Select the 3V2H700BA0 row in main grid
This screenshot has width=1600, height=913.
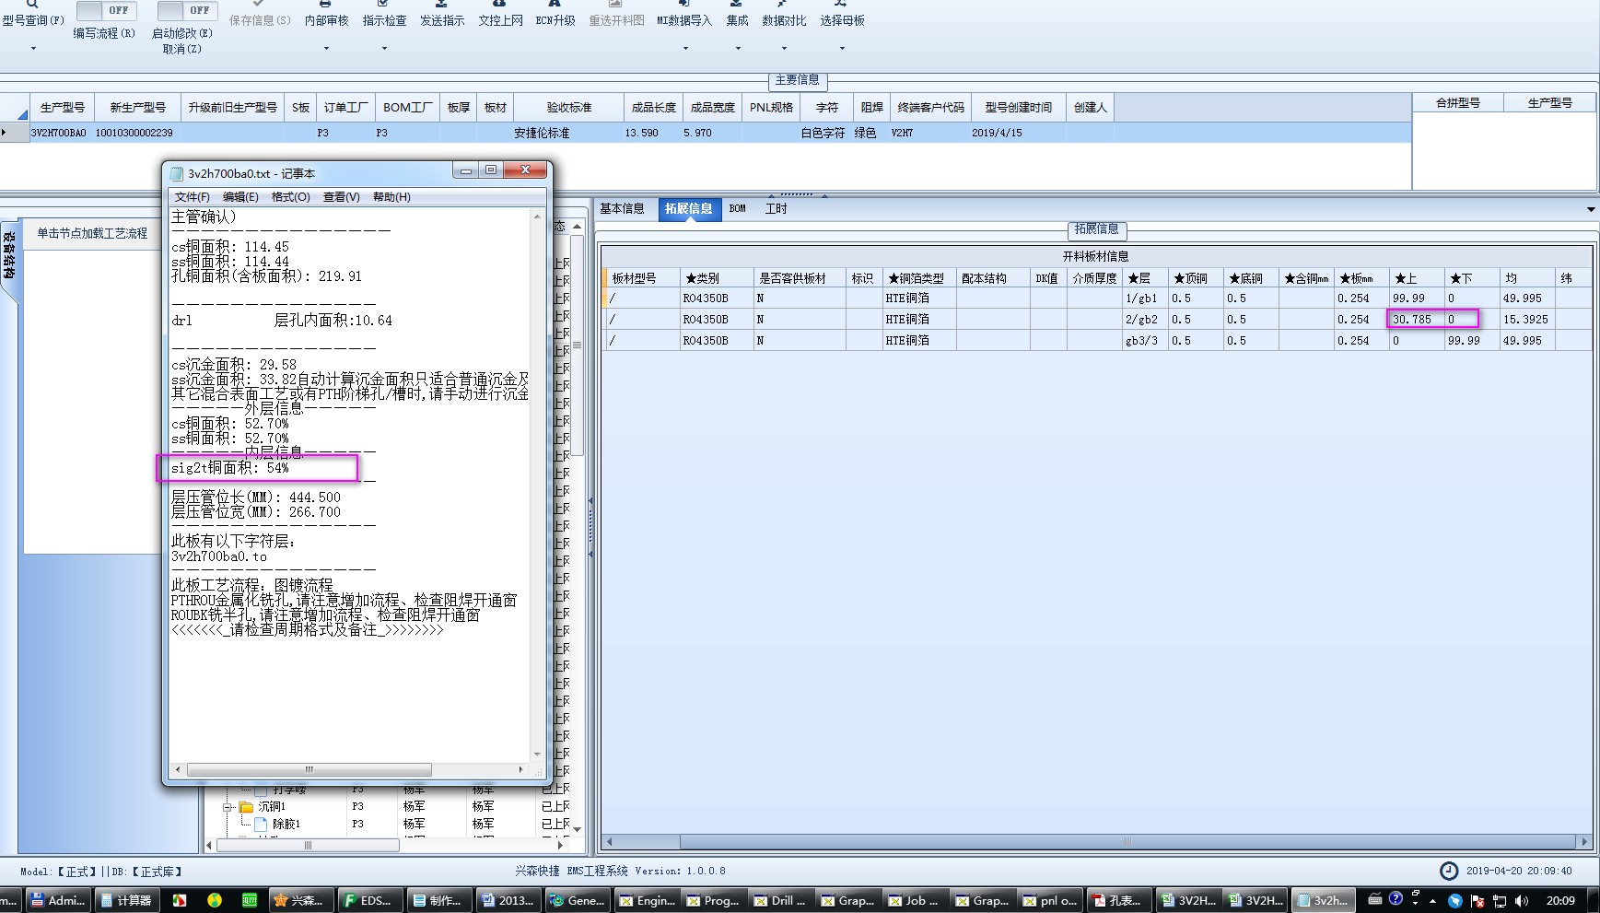tap(706, 133)
